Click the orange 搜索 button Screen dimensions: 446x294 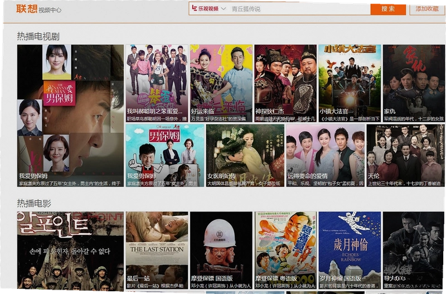pyautogui.click(x=388, y=9)
